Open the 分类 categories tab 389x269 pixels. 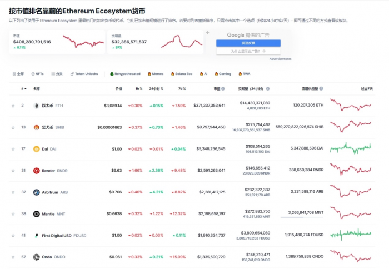click(x=57, y=74)
